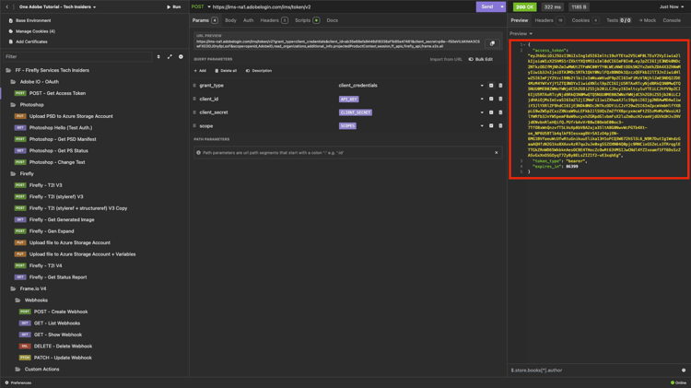Click the plus create-request icon beside Filter
691x388 pixels.
(x=181, y=57)
